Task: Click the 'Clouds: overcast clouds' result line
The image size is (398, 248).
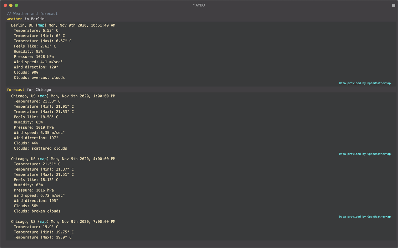Action: click(39, 78)
